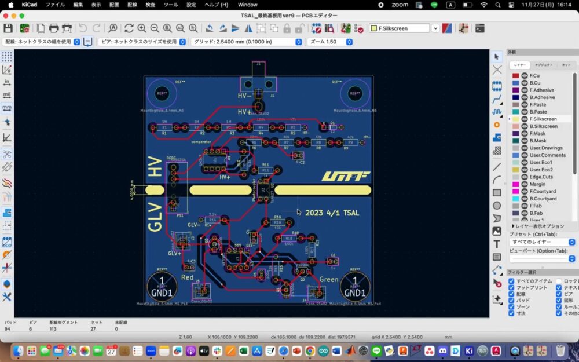
Task: Run the design rules checker icon
Action: tap(358, 28)
